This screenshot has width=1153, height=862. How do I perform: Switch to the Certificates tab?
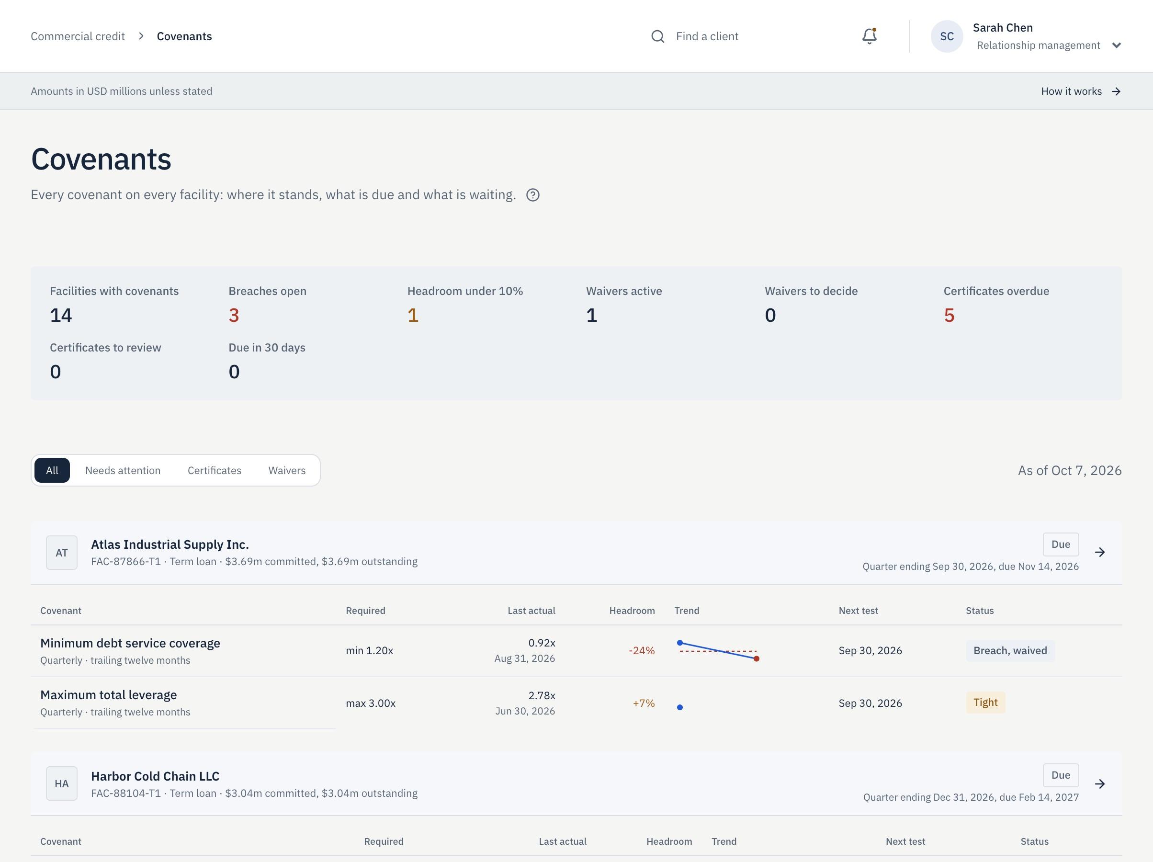pyautogui.click(x=214, y=470)
